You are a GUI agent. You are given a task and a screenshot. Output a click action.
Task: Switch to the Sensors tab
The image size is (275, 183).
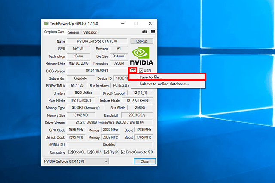(x=74, y=32)
